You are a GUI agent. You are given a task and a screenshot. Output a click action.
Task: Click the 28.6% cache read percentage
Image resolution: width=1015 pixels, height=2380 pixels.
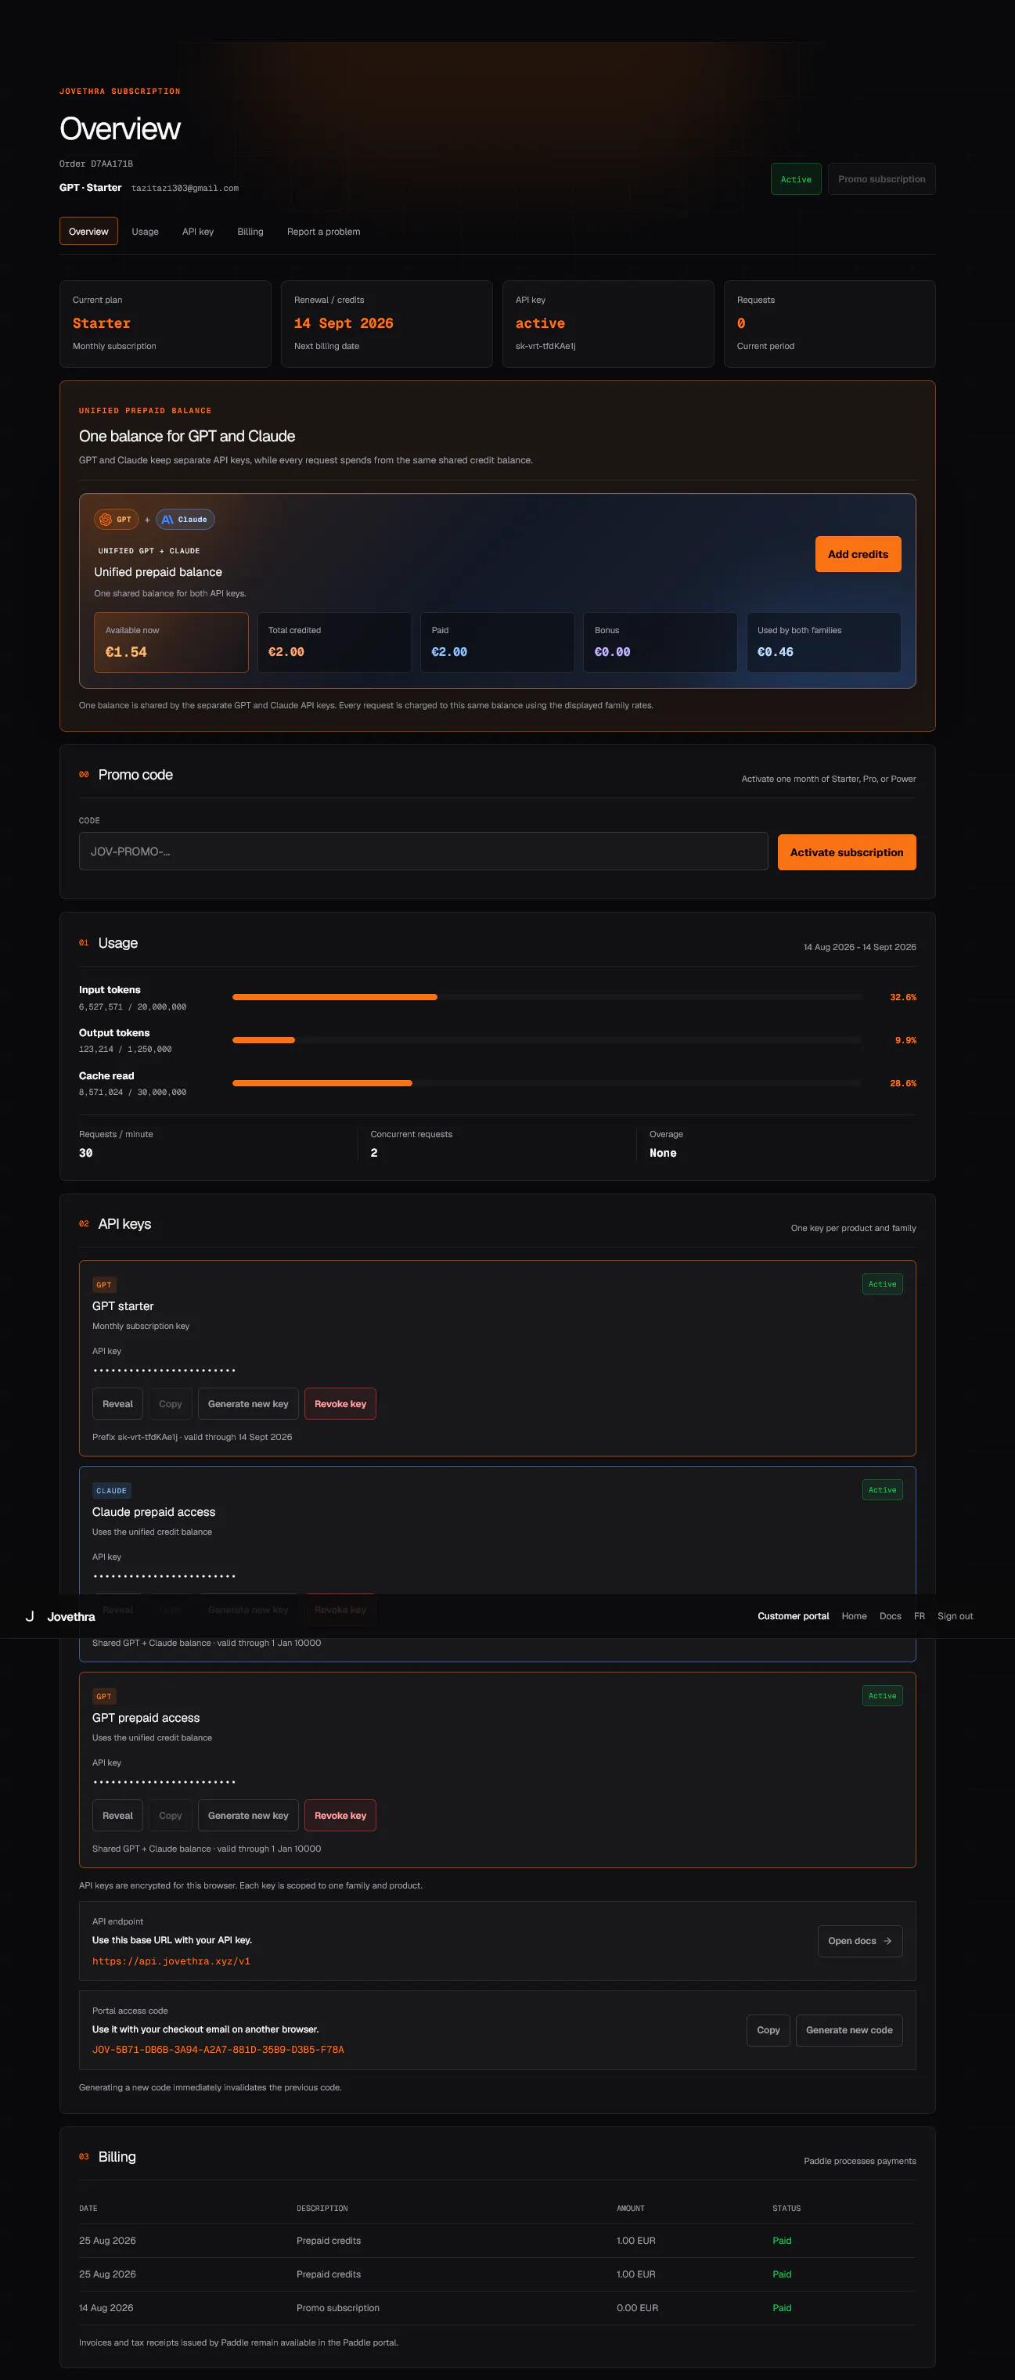click(902, 1083)
